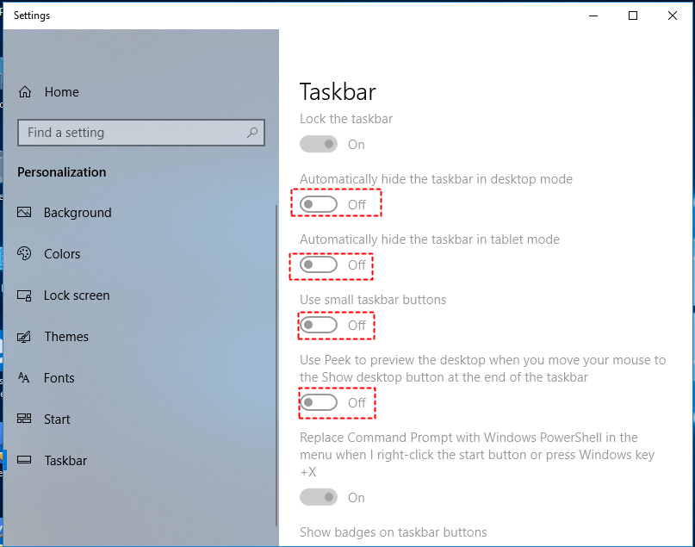Click the Colors palette icon
Viewport: 695px width, 547px height.
(25, 254)
